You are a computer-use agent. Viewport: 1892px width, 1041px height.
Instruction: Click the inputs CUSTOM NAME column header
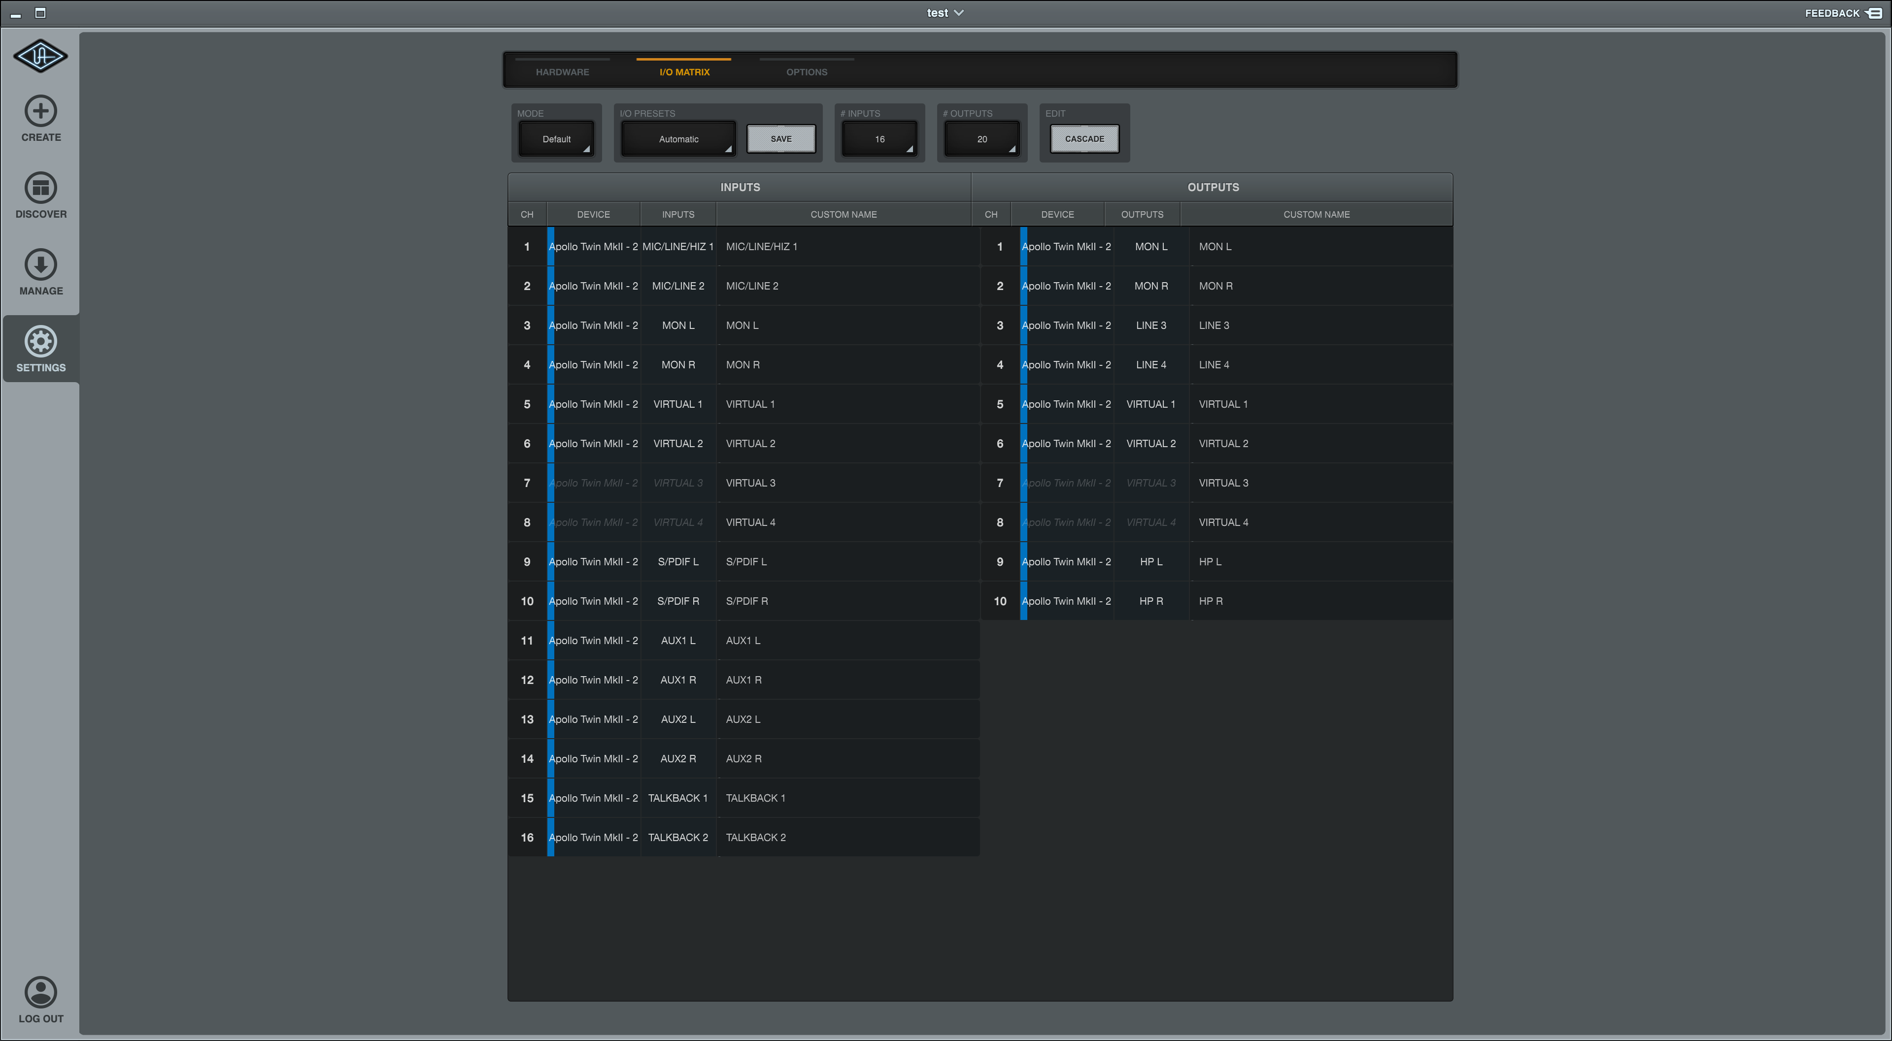(x=843, y=214)
